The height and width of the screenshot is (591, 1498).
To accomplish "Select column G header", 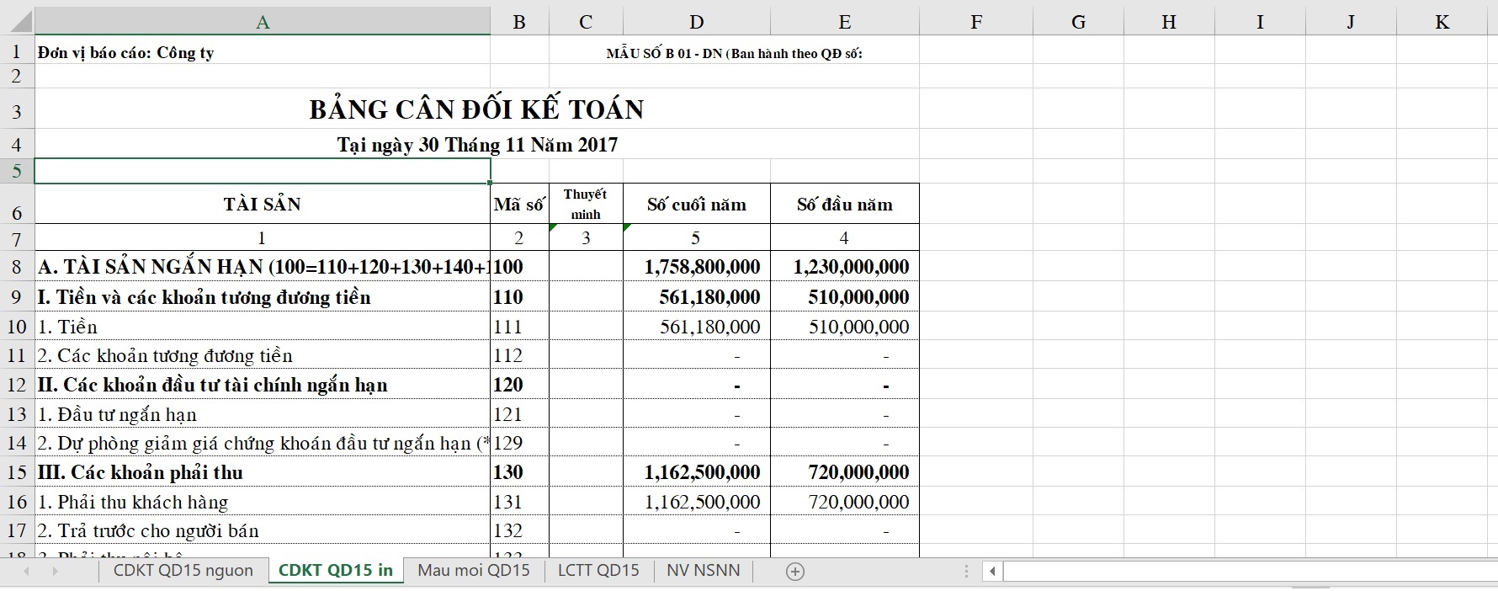I will (x=1078, y=22).
